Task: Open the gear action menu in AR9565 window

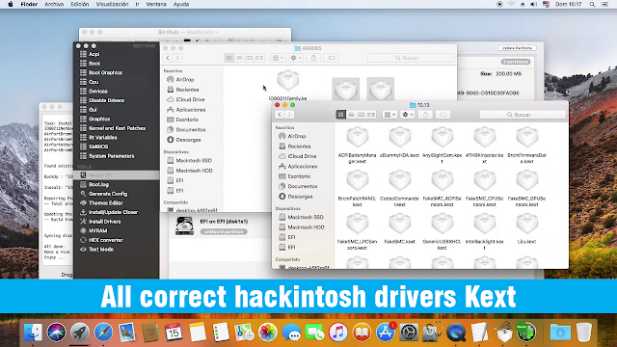Action: pos(296,58)
